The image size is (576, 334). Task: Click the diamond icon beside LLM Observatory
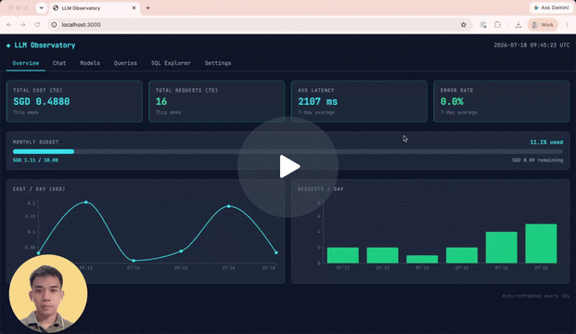[x=8, y=45]
